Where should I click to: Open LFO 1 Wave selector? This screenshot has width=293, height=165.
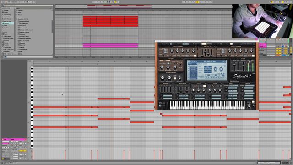196,86
